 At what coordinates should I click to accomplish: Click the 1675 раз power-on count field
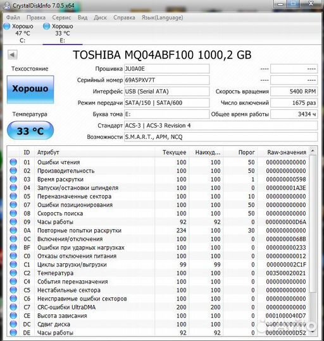294,103
